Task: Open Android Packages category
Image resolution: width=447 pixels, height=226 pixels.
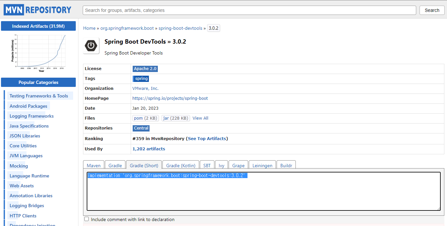Action: (28, 106)
